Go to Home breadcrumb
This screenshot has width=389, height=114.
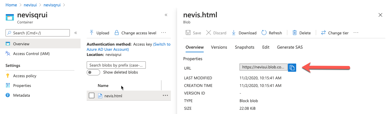pyautogui.click(x=11, y=5)
